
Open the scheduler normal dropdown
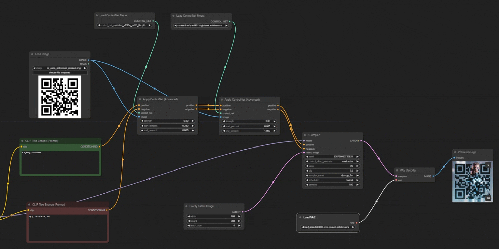pos(332,180)
